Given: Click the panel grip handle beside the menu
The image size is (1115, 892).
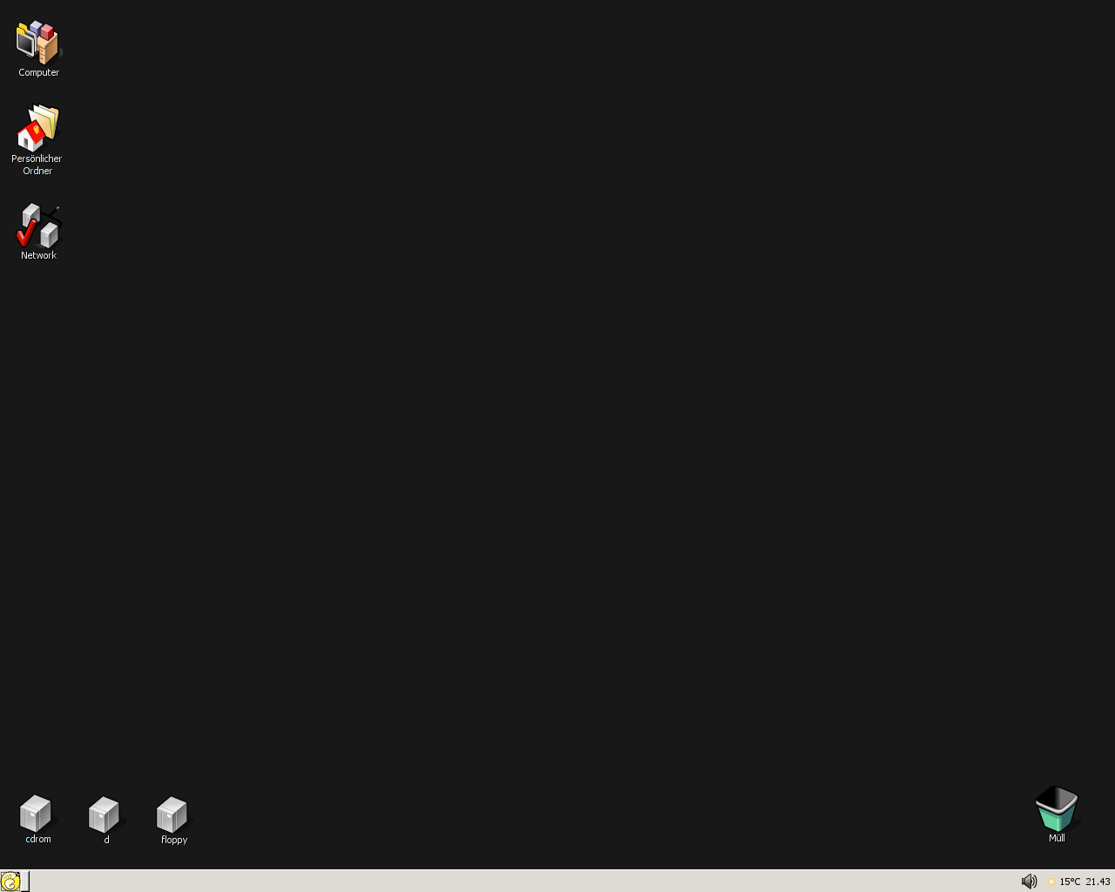Looking at the screenshot, I should (x=25, y=882).
